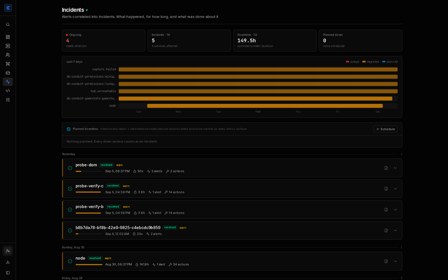This screenshot has height=280, width=448.
Task: Click resolved check icon on probe-verify-c
Action: [x=70, y=189]
